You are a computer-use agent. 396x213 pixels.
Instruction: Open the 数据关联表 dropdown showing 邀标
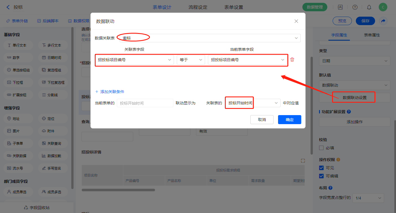pos(209,38)
